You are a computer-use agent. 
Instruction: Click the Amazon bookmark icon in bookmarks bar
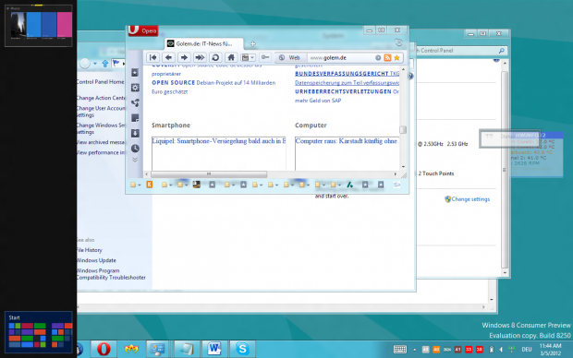coord(197,185)
